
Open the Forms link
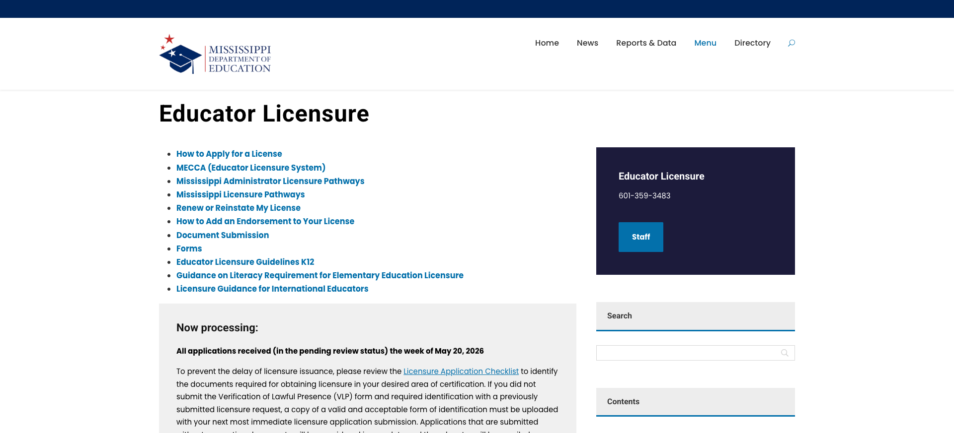tap(189, 248)
